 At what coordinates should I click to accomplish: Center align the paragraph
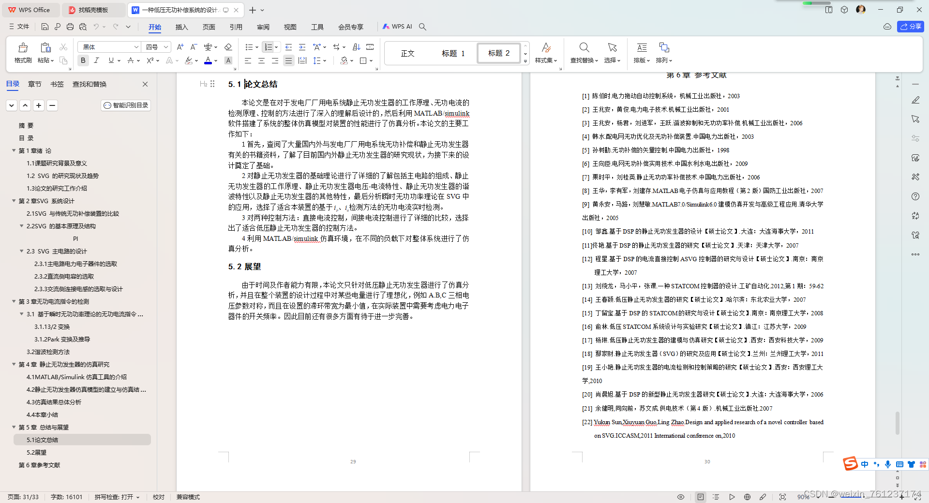[261, 60]
